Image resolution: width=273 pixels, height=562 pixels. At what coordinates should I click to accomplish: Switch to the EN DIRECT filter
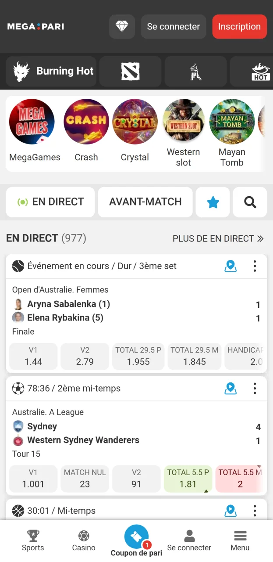(x=50, y=202)
